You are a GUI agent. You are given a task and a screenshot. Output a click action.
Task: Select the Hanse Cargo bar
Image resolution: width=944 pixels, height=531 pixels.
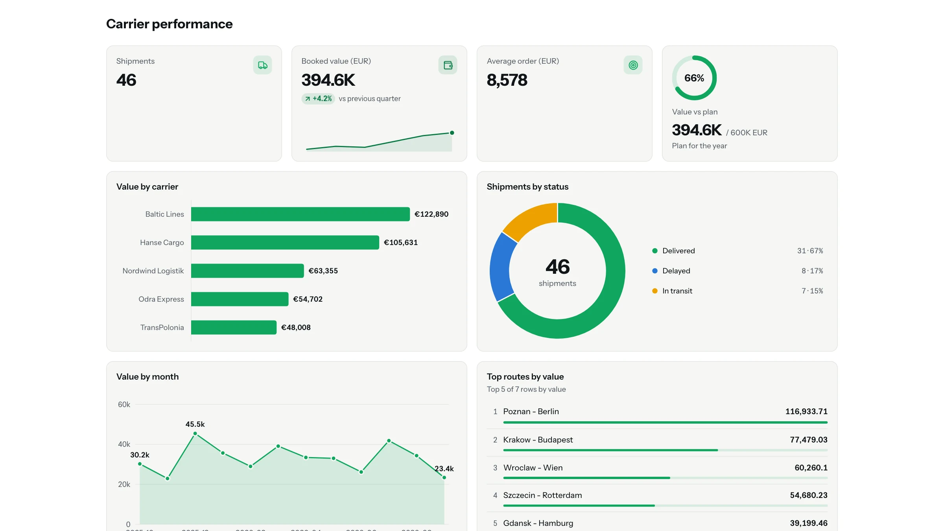coord(285,243)
